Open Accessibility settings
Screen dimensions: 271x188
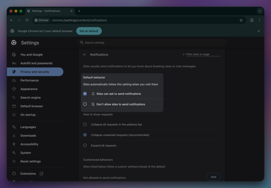(x=29, y=144)
